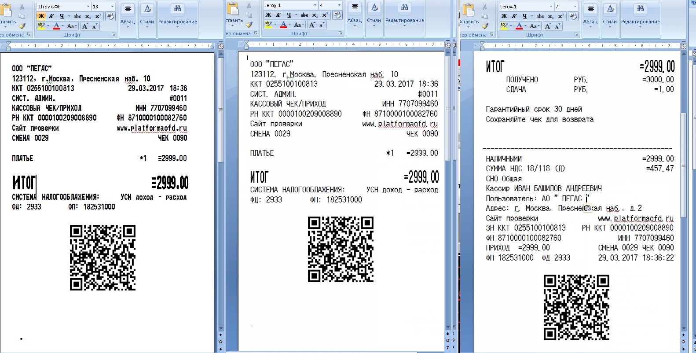
Task: Click the Copy icon in the right window
Action: tap(485, 17)
